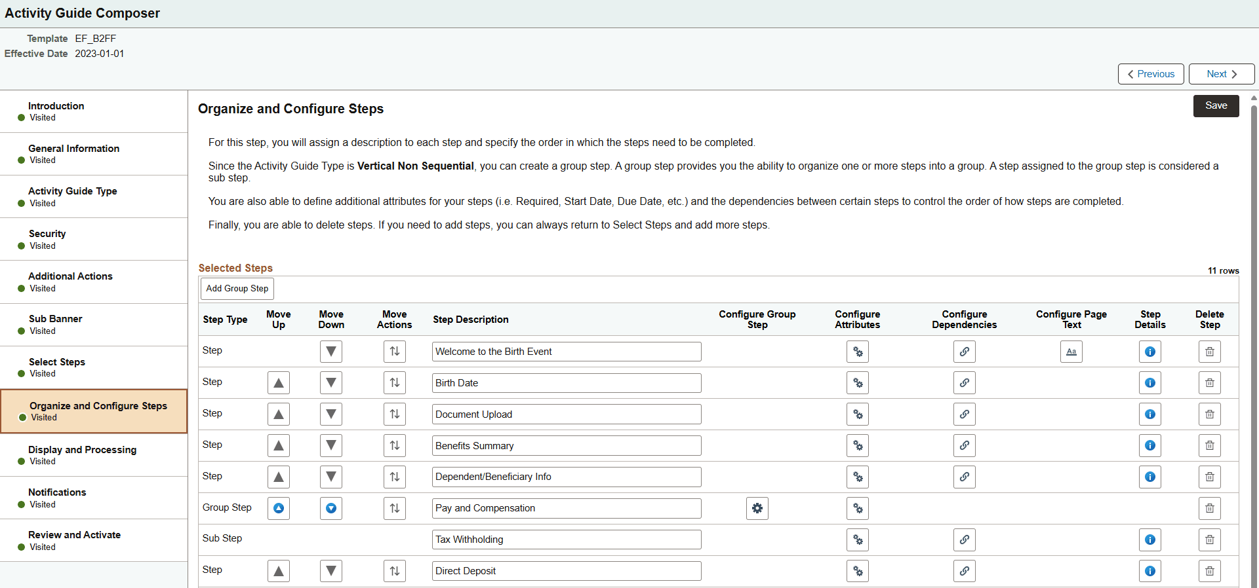Click the Next button

point(1222,74)
